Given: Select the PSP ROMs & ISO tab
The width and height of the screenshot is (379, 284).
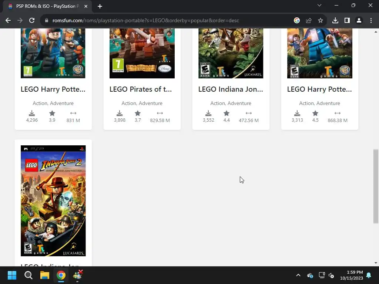Looking at the screenshot, I should pyautogui.click(x=47, y=6).
